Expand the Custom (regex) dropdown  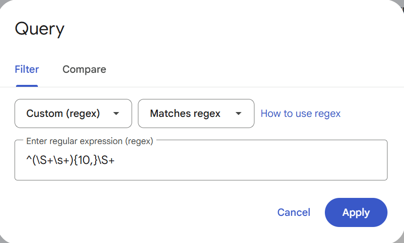pyautogui.click(x=73, y=113)
